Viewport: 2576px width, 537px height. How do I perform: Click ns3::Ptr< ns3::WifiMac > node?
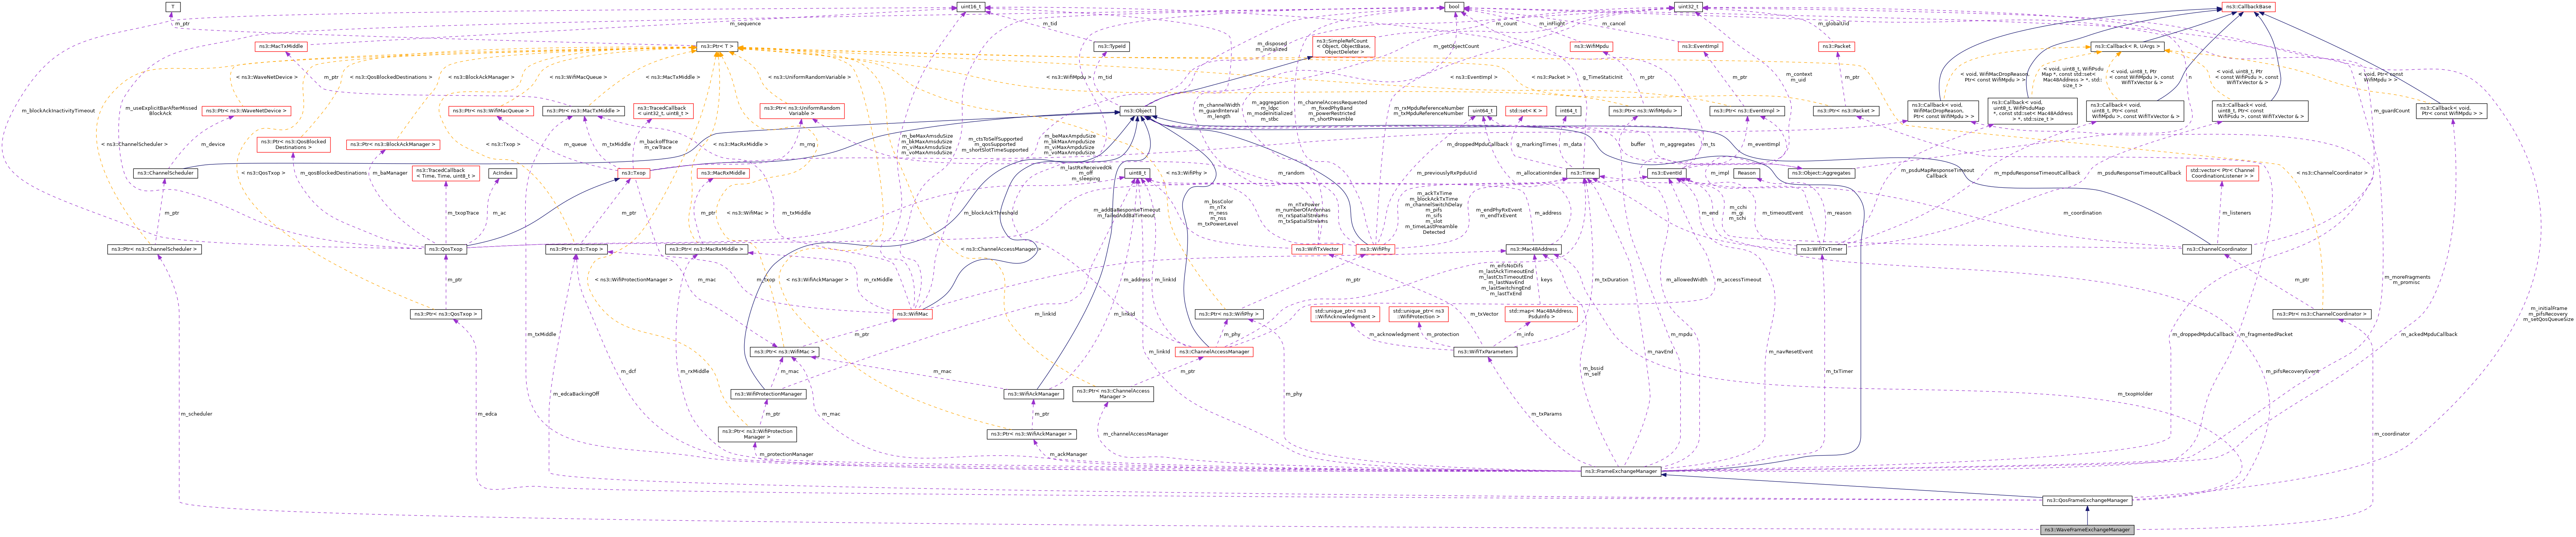coord(785,352)
